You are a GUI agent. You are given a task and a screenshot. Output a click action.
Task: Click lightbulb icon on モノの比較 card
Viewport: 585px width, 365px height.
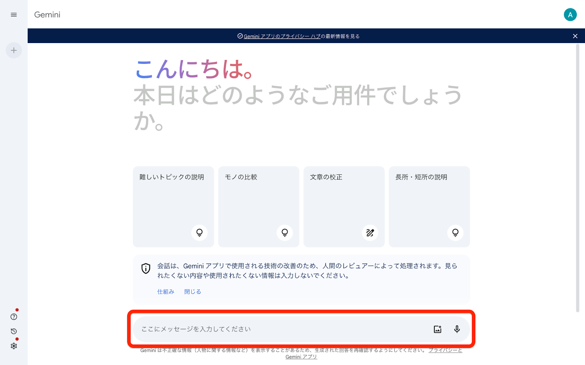pyautogui.click(x=285, y=233)
